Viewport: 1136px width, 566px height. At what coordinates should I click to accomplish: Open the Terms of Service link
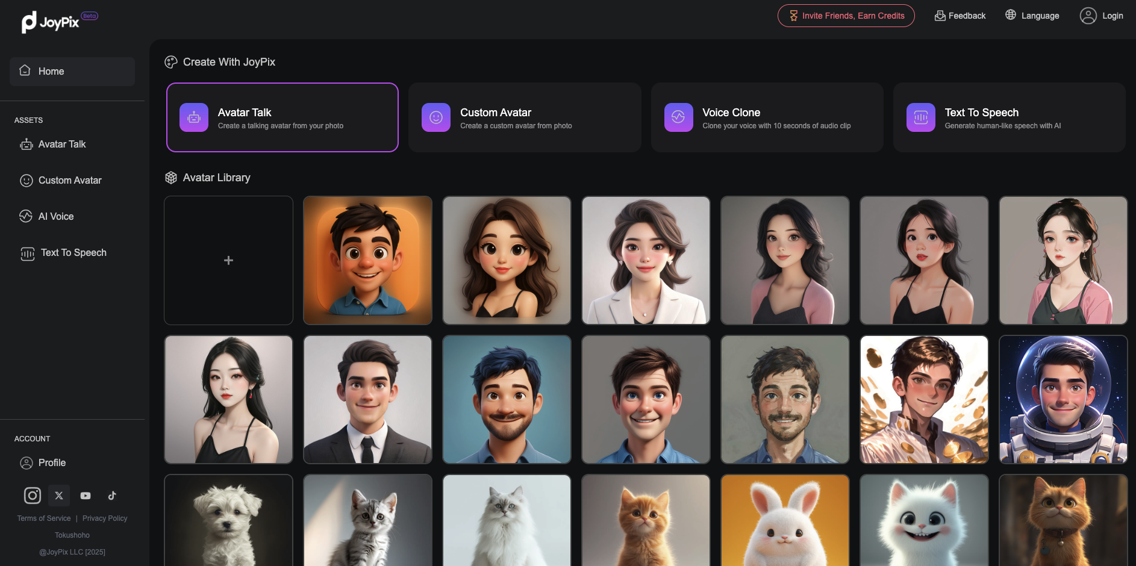44,518
